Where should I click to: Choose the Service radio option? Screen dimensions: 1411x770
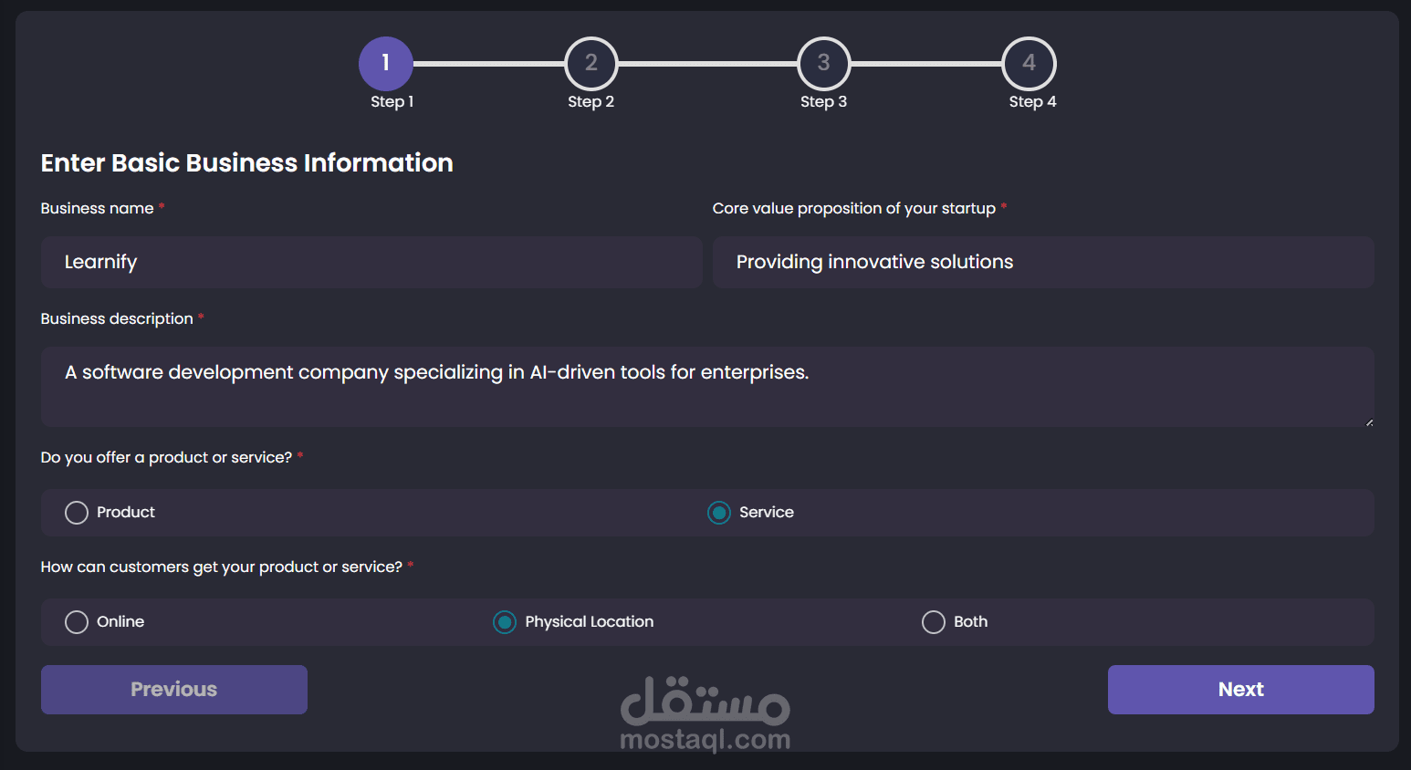coord(719,513)
